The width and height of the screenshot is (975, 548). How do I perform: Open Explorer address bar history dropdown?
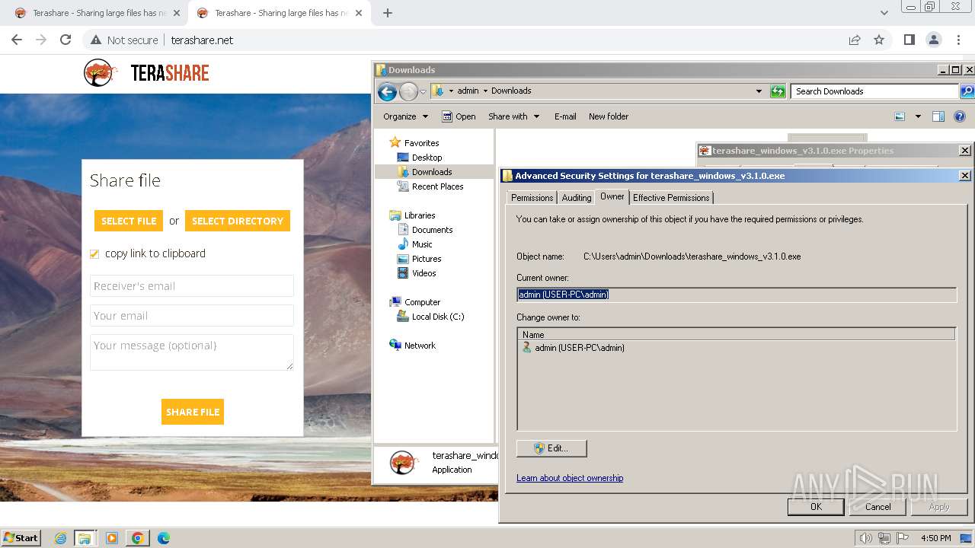coord(759,91)
